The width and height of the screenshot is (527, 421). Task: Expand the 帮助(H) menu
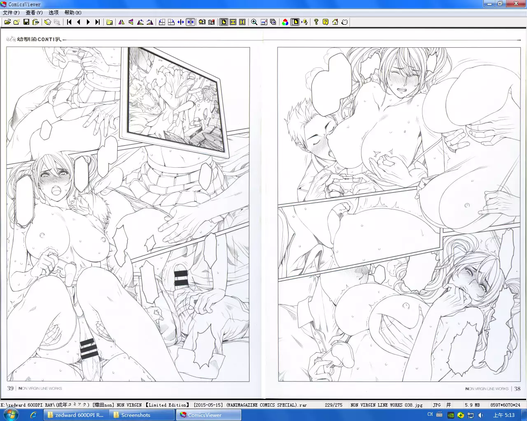(x=73, y=13)
